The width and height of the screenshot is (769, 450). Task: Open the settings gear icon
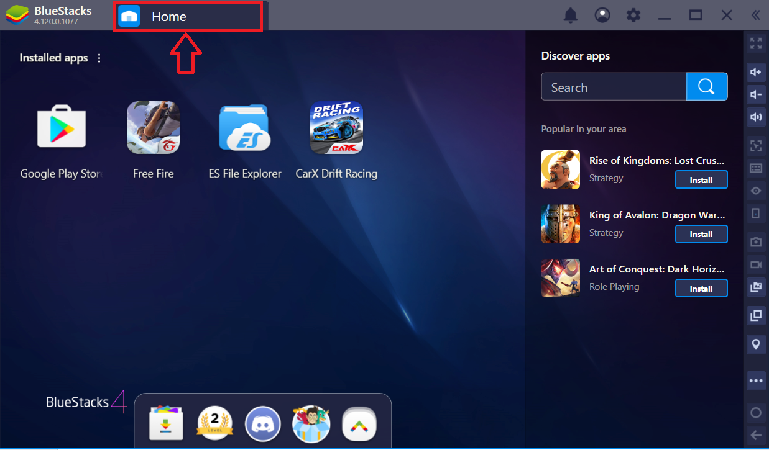click(633, 16)
